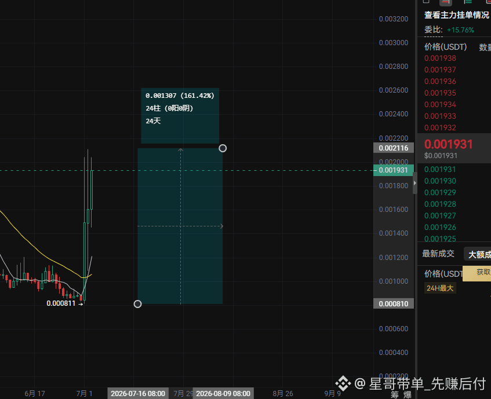Select bid price 0.001928
The image size is (491, 399).
pyautogui.click(x=440, y=204)
